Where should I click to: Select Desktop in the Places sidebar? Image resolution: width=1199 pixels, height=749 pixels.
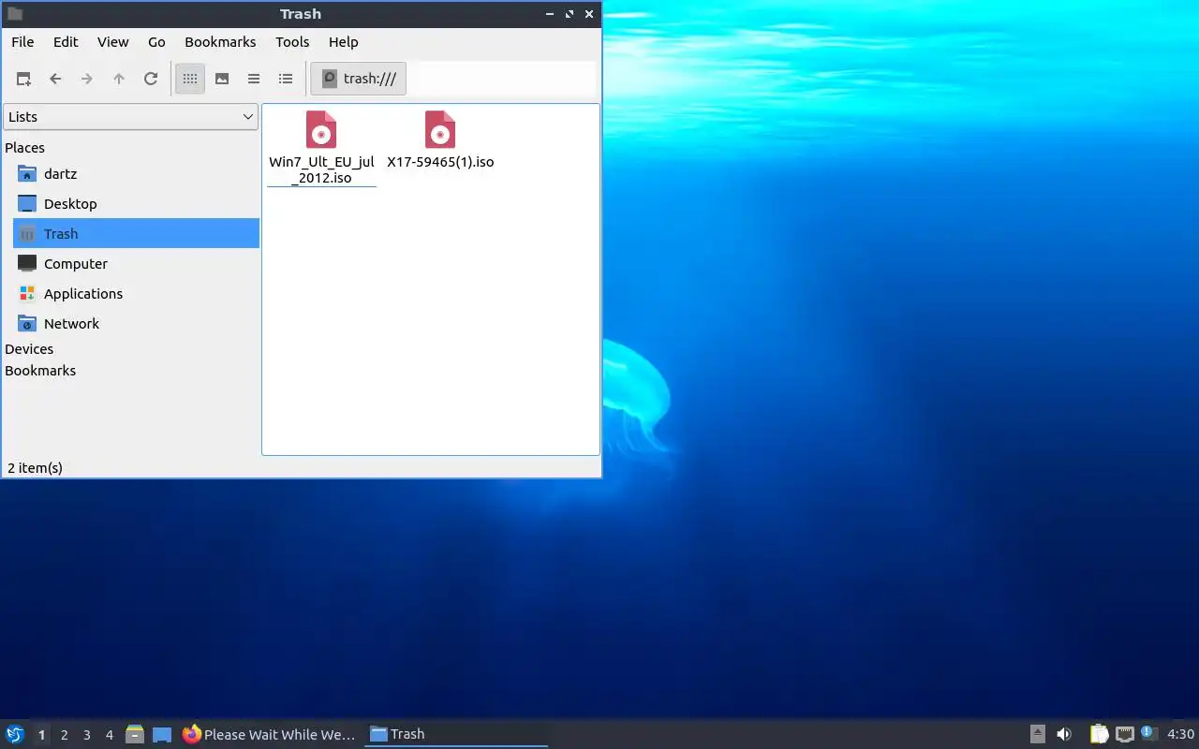pyautogui.click(x=136, y=204)
